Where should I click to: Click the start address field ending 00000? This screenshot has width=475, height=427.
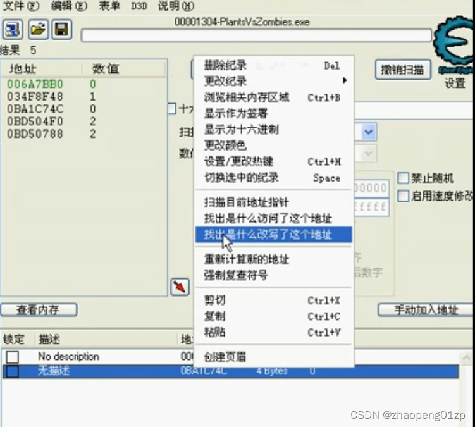click(371, 188)
